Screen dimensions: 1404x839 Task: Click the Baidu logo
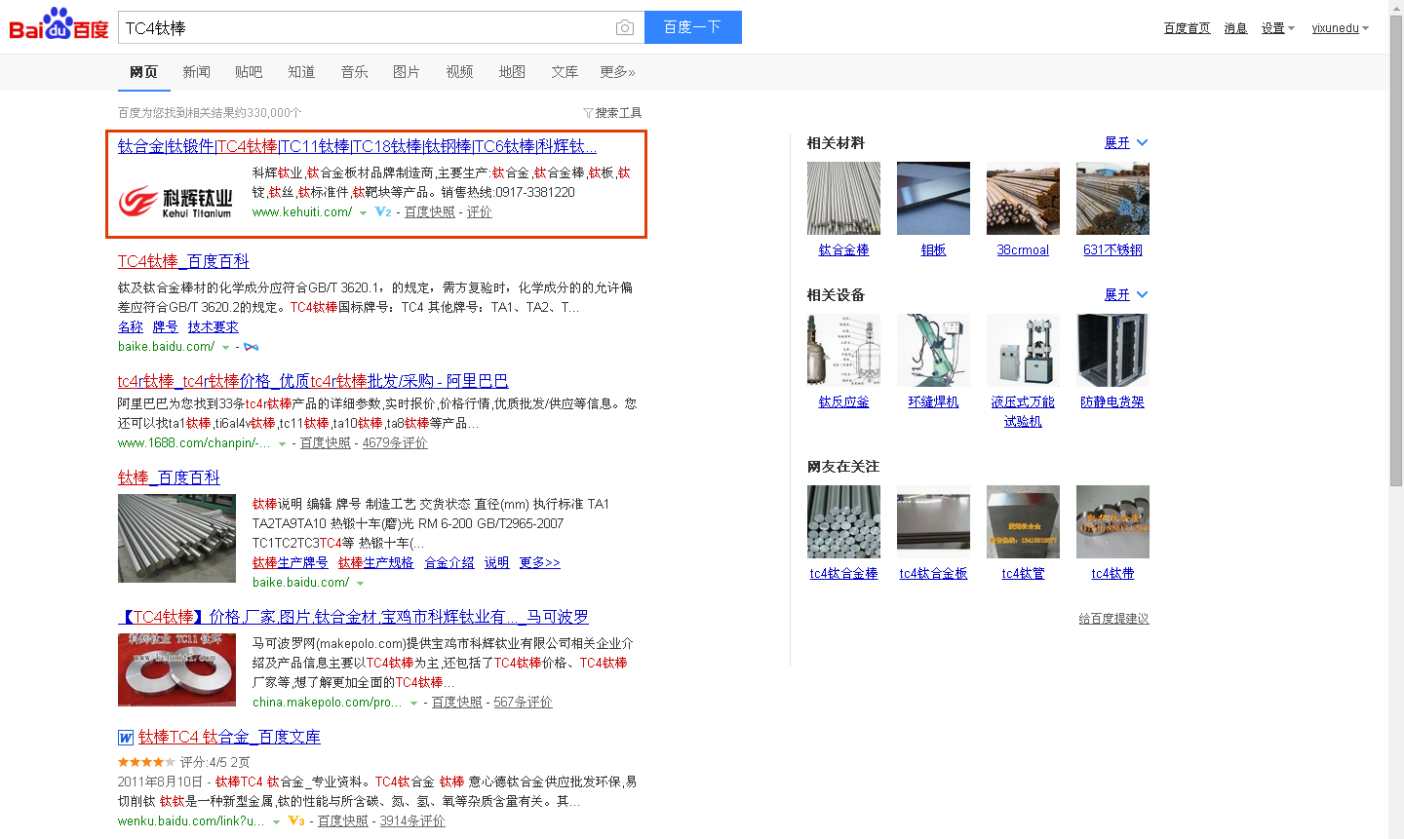(58, 23)
